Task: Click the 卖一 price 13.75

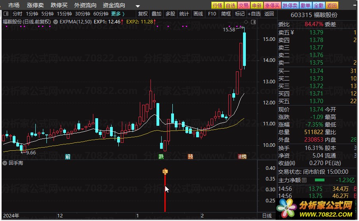Action: [316, 63]
